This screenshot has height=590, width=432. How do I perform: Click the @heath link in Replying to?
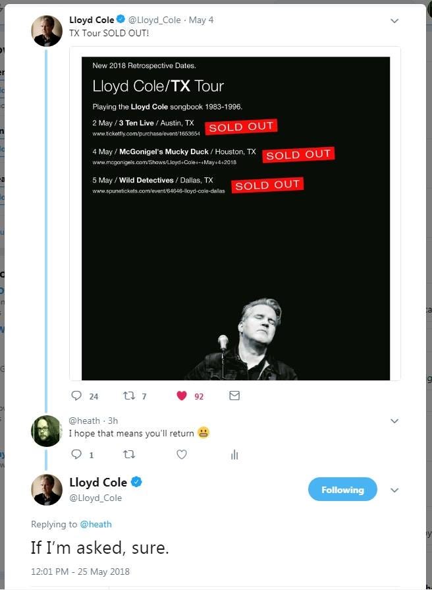96,524
